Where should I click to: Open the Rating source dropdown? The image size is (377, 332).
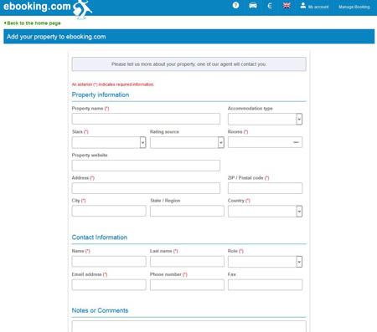[x=187, y=142]
